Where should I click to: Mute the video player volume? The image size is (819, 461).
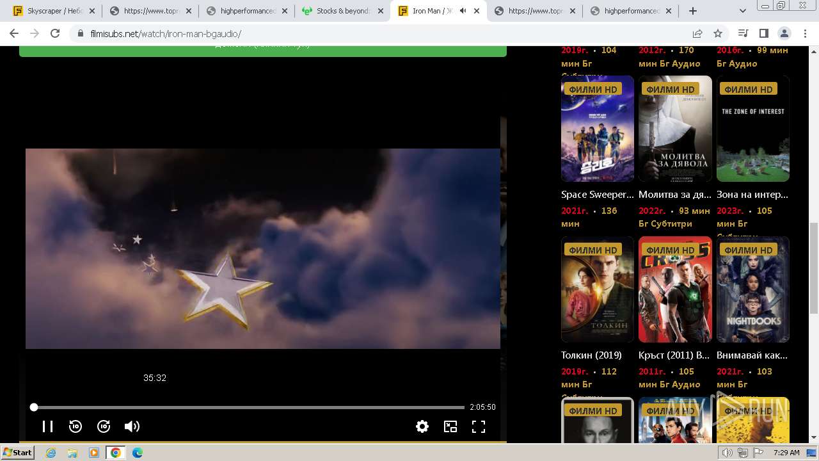pos(132,426)
